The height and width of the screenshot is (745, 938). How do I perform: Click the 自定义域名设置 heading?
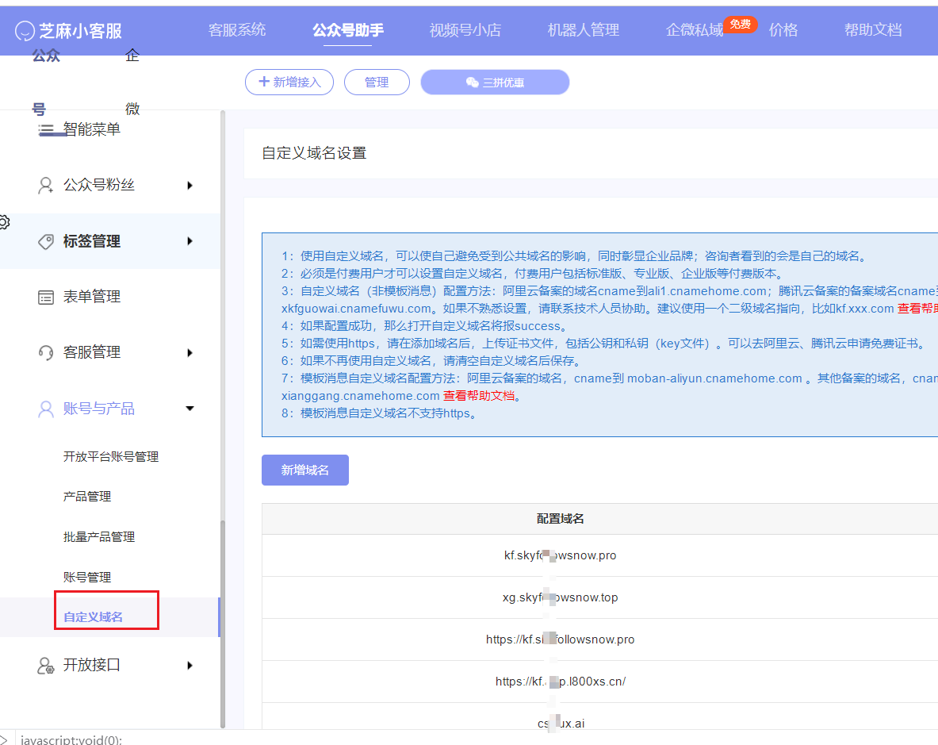pyautogui.click(x=314, y=153)
